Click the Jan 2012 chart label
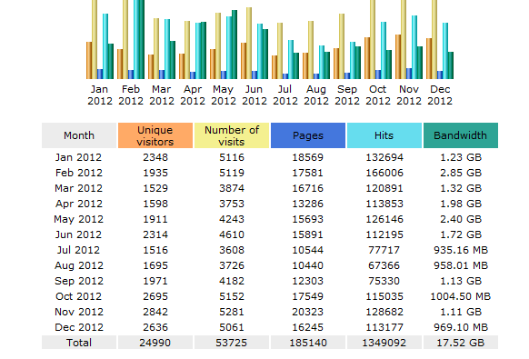The image size is (529, 359). click(x=100, y=95)
